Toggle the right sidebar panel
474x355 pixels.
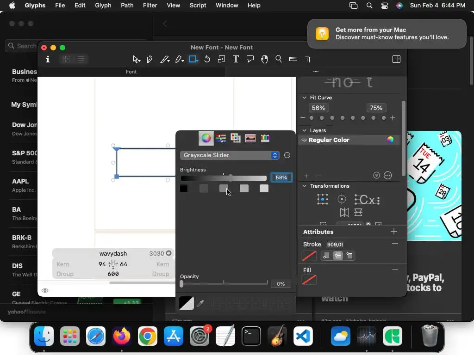click(396, 59)
